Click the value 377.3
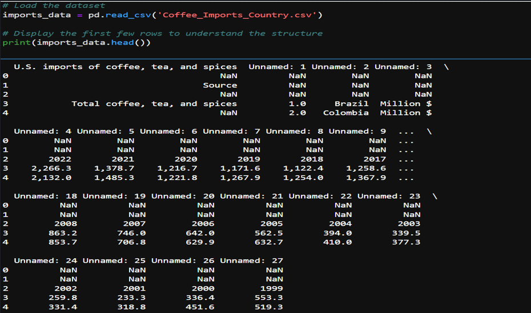 click(x=406, y=242)
